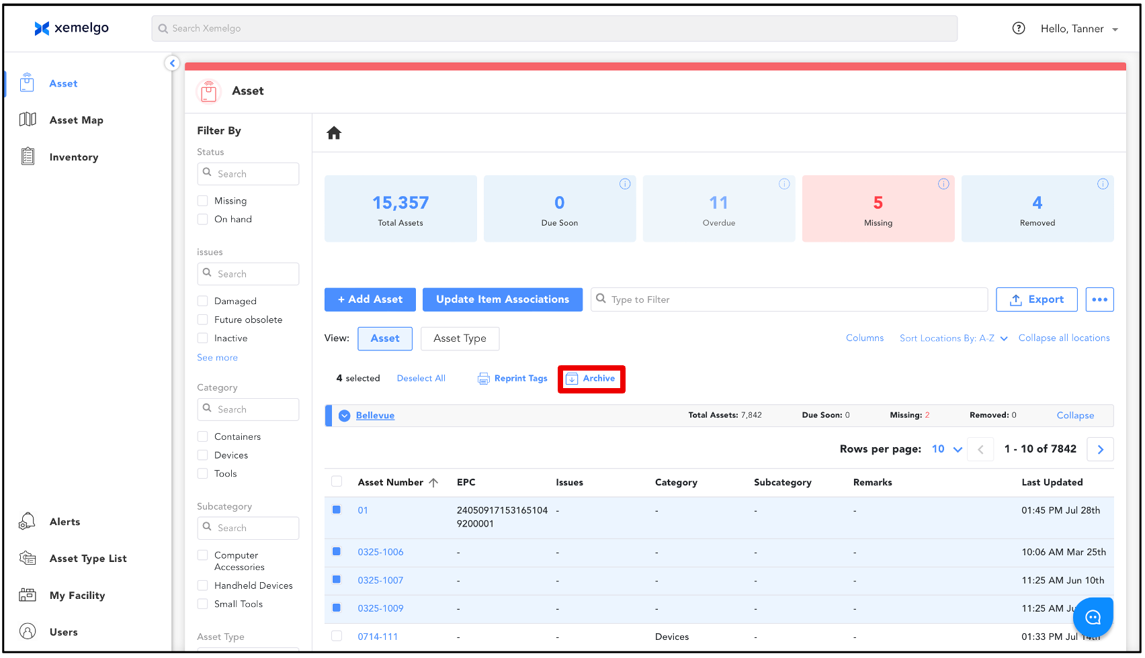Open Users in sidebar
1145x658 pixels.
click(x=48, y=632)
